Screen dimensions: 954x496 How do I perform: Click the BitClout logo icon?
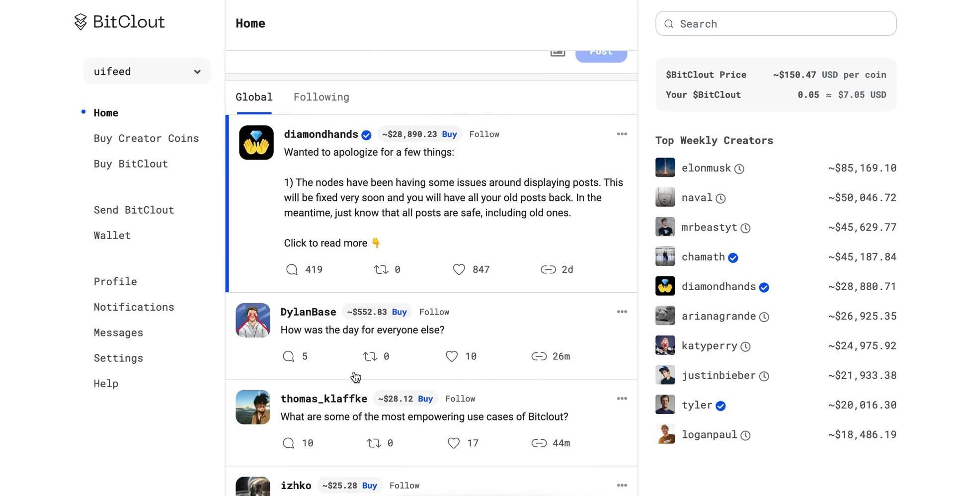(x=80, y=22)
